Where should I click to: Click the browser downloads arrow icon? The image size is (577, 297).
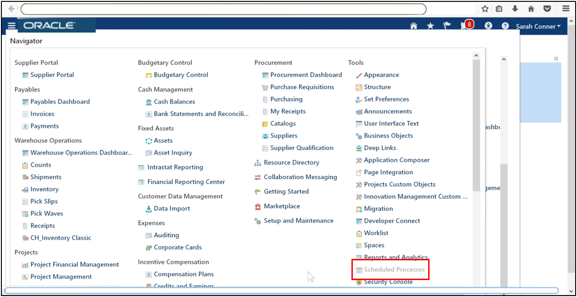[515, 9]
